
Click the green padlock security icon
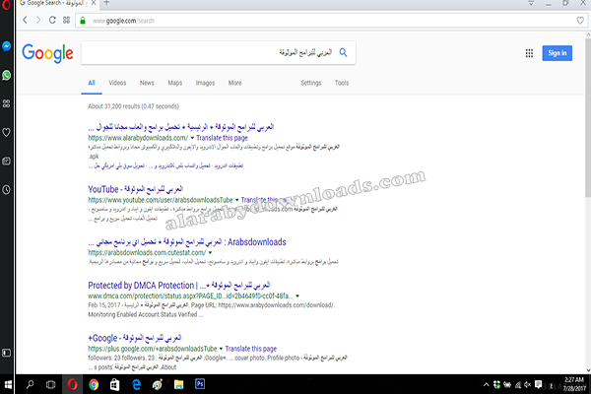click(x=83, y=21)
